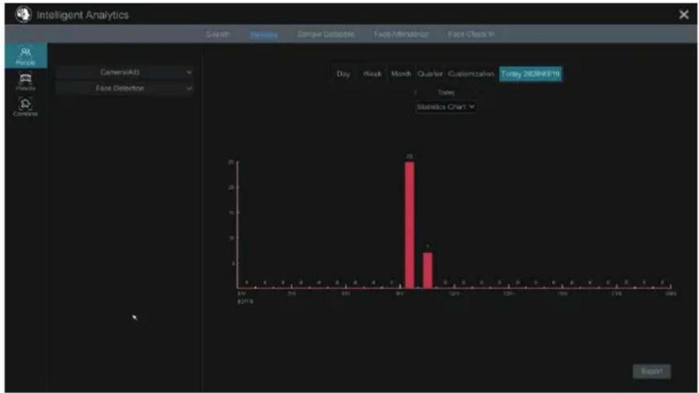This screenshot has width=699, height=393.
Task: Go to the Face Attendance tab
Action: pyautogui.click(x=401, y=34)
